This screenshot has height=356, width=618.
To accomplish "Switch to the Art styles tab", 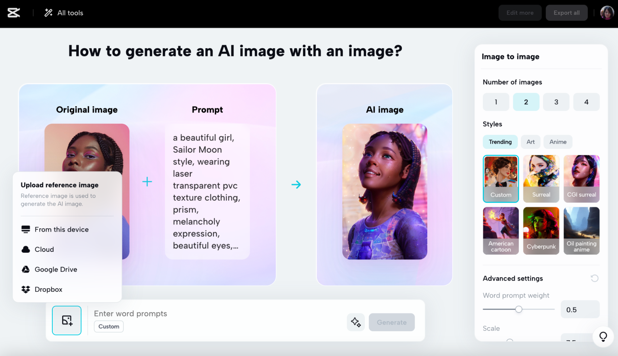I will pyautogui.click(x=530, y=142).
